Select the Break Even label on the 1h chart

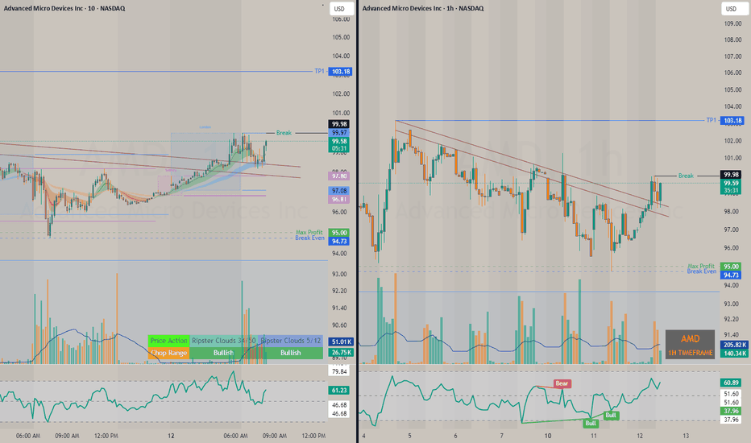[701, 271]
